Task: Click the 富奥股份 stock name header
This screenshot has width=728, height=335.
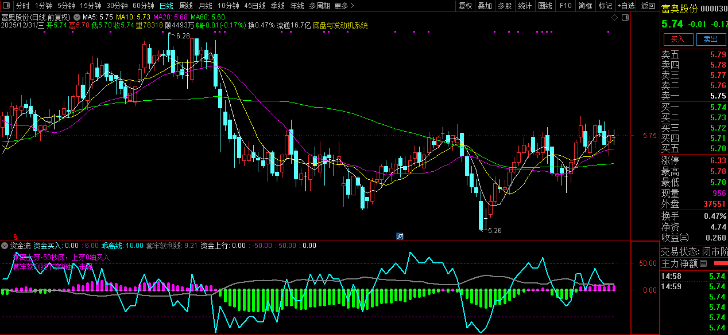Action: (x=680, y=8)
